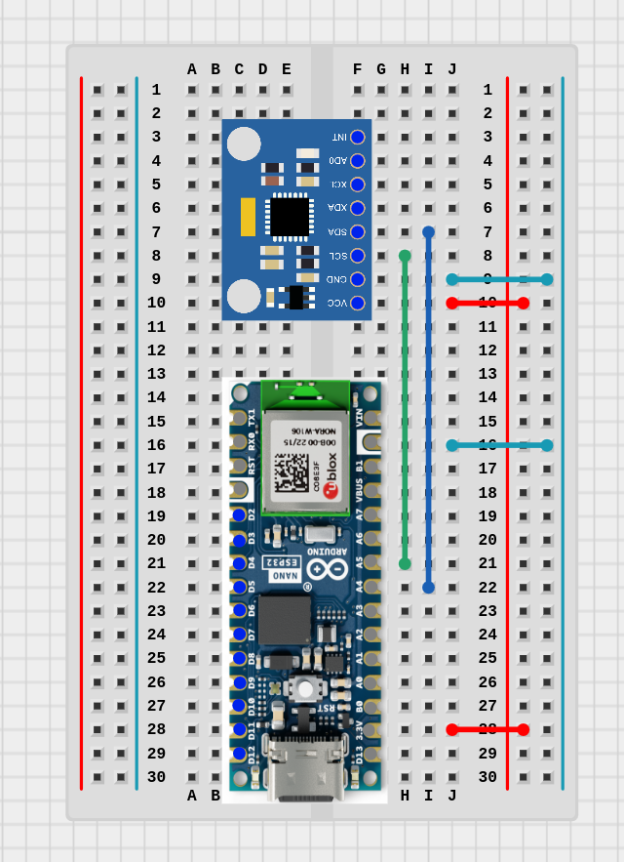Click the GND pin on the sensor module
The height and width of the screenshot is (862, 624).
(358, 279)
